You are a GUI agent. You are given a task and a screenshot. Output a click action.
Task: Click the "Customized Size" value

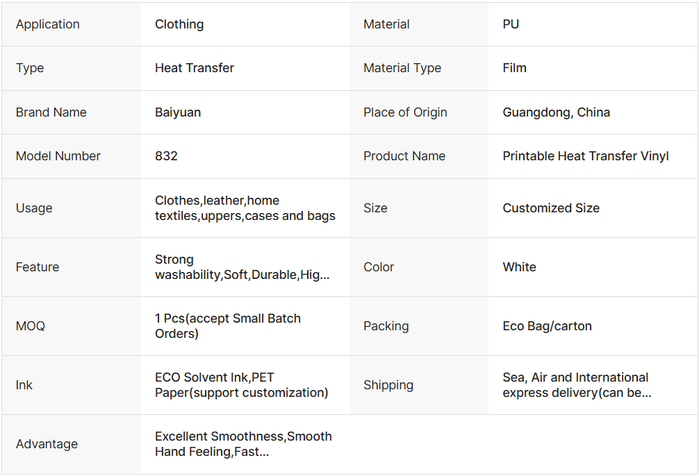coord(551,208)
